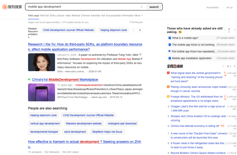Click the hot tag beside low-altitude economy
This screenshot has width=237, height=155.
222,126
